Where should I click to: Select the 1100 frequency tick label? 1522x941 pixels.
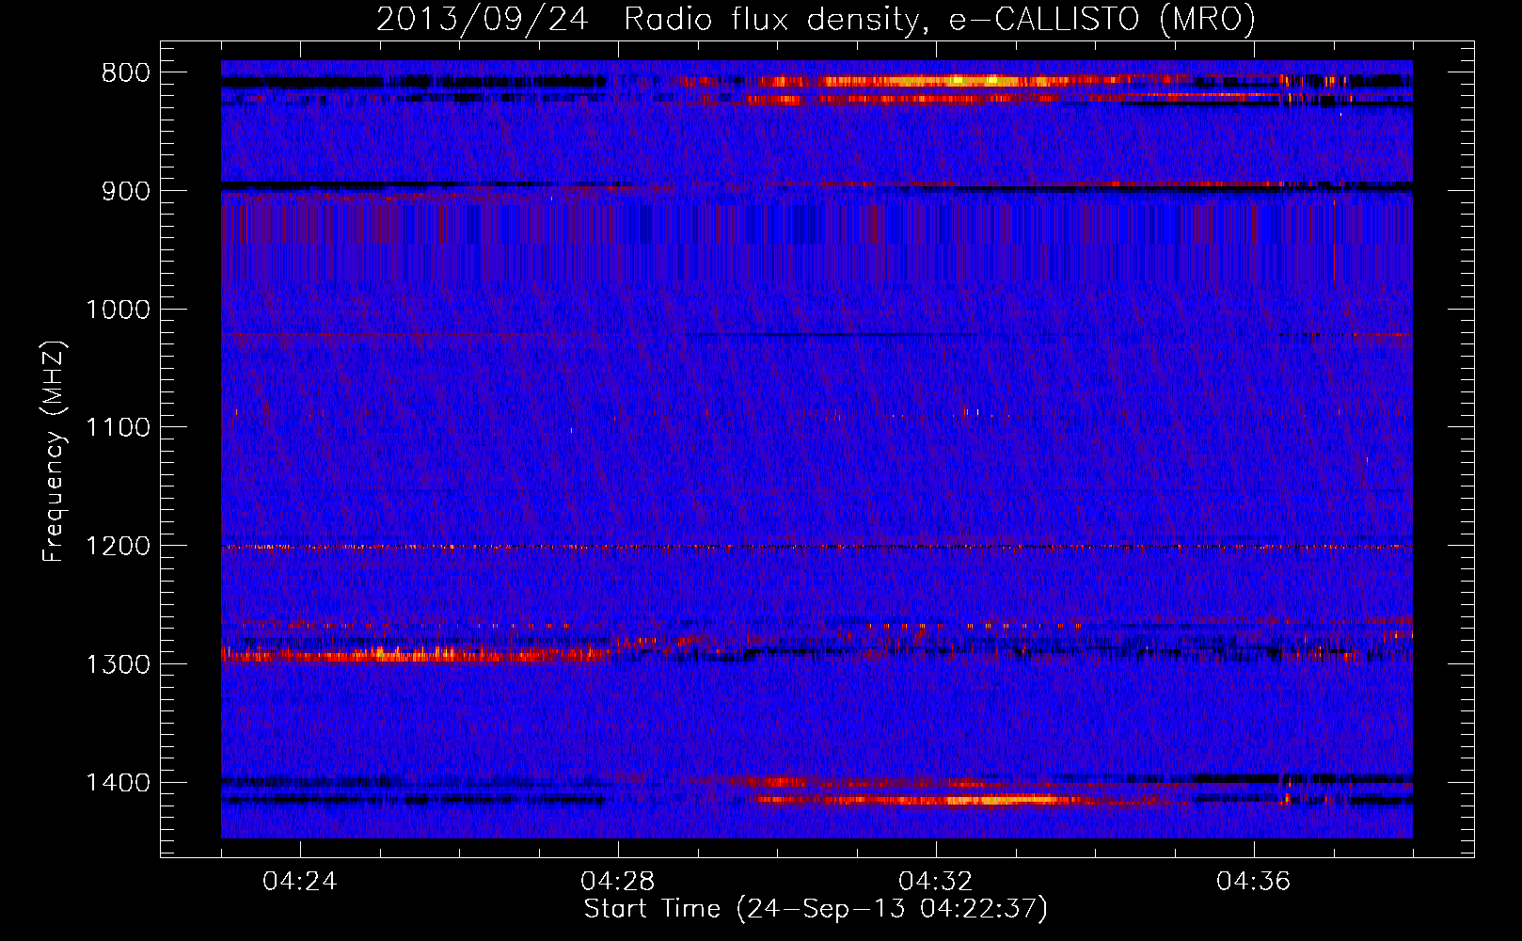pos(118,428)
